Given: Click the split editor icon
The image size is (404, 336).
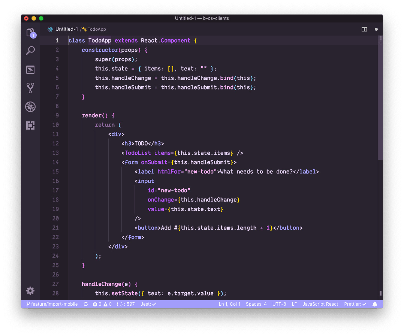Looking at the screenshot, I should pyautogui.click(x=364, y=29).
